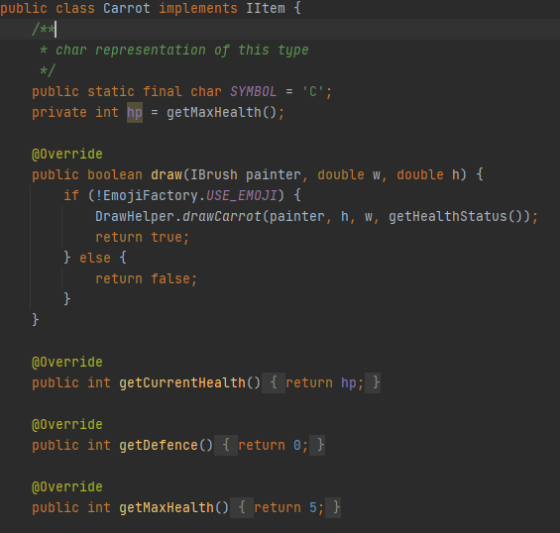Click the '/**' comment opening line
This screenshot has width=560, height=533.
44,30
